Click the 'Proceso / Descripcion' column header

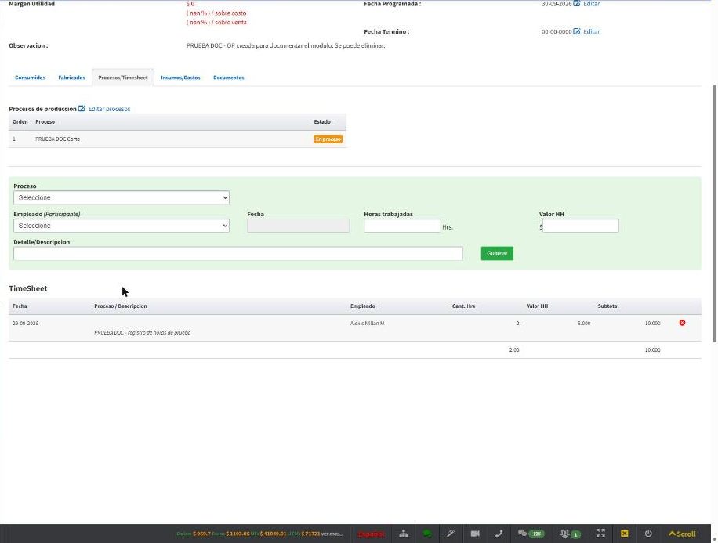point(121,306)
